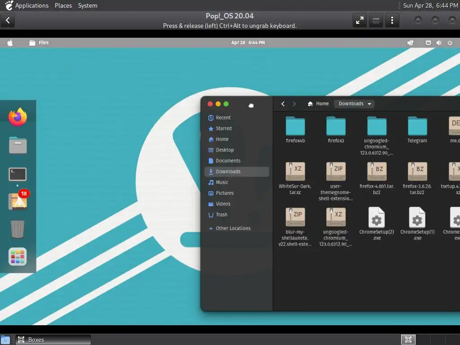Select Starred in the sidebar
Screen dimensions: 460x345
(x=236, y=128)
